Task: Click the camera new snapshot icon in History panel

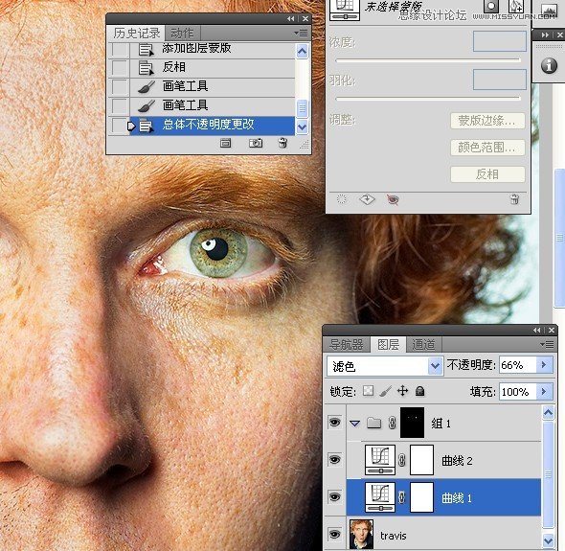Action: 256,143
